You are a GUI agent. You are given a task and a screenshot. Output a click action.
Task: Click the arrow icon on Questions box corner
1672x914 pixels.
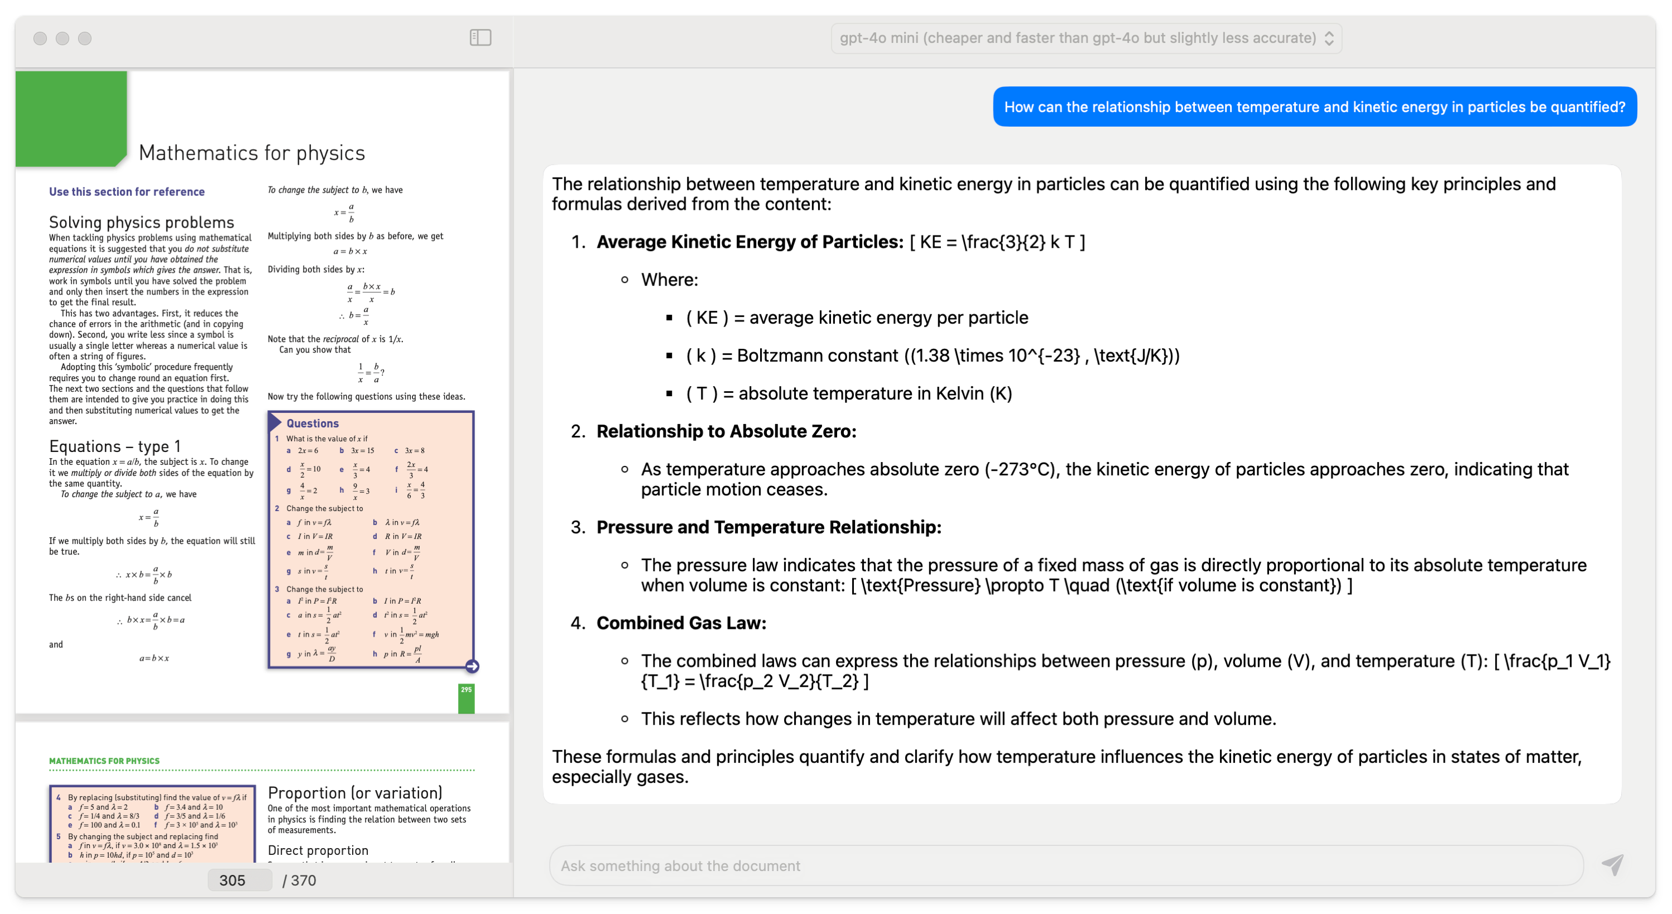(x=473, y=666)
